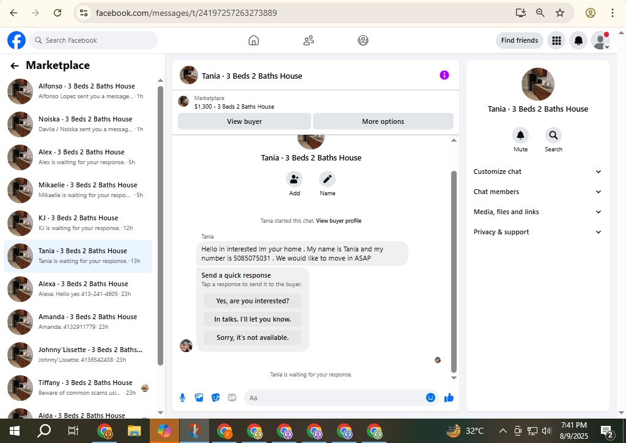
Task: Open browser zoom magnifier icon
Action: (540, 13)
